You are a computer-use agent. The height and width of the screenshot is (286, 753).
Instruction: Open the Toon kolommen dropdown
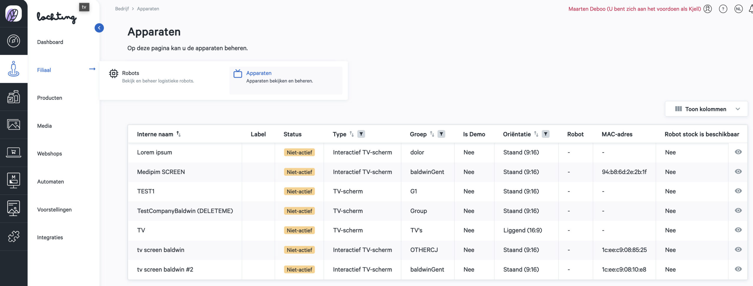click(706, 109)
